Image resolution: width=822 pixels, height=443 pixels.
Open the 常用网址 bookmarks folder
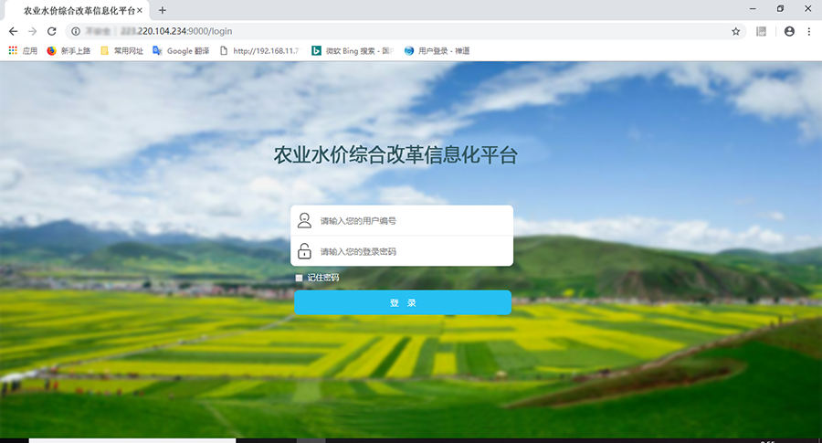tap(121, 51)
